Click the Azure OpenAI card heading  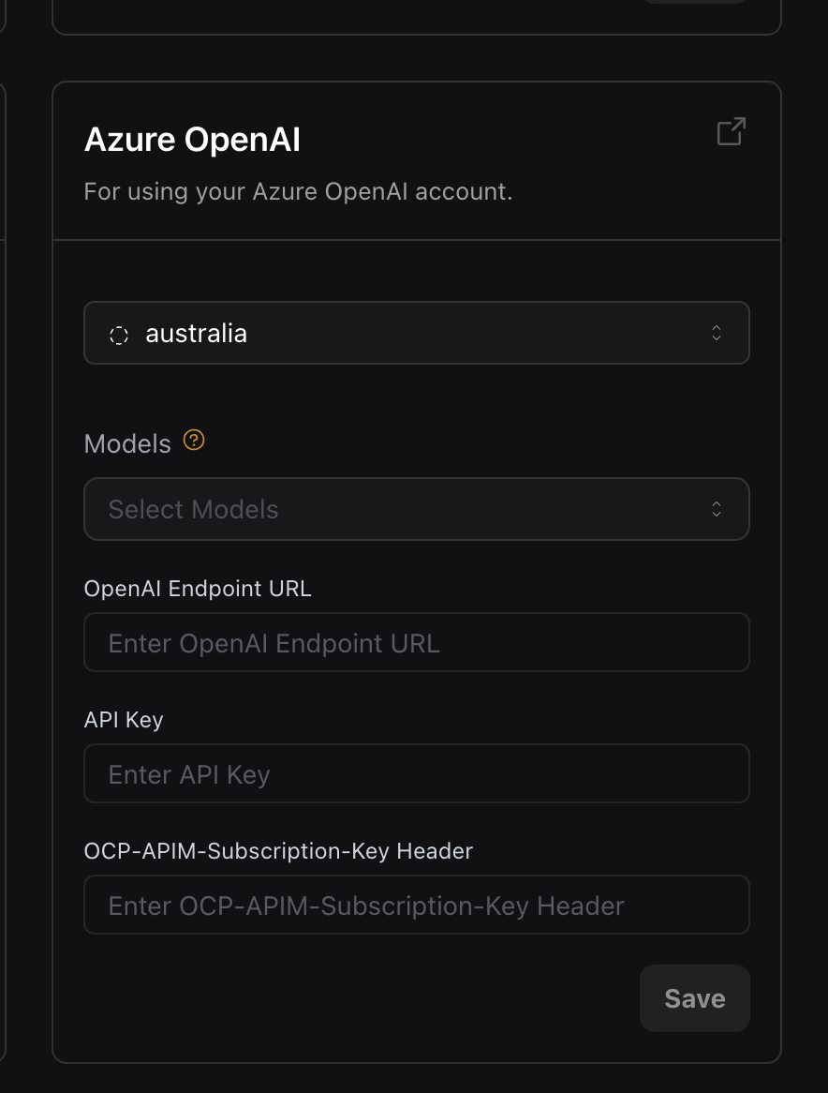click(192, 139)
